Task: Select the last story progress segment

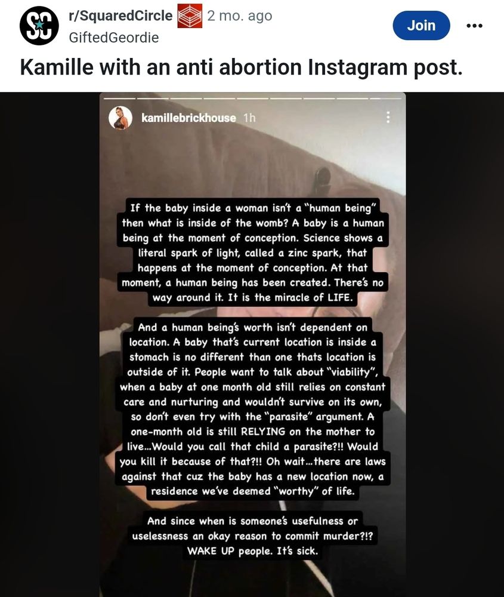Action: pyautogui.click(x=386, y=99)
